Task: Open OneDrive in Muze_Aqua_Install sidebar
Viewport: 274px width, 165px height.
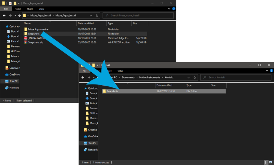Action: click(x=12, y=74)
